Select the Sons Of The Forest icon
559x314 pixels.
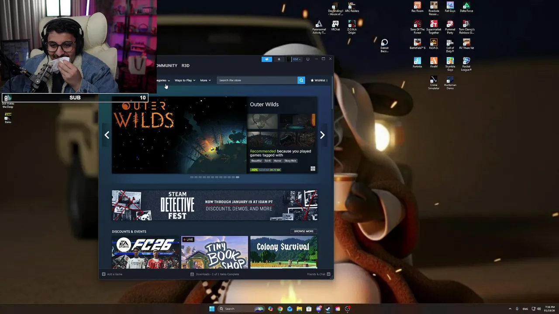click(x=418, y=27)
